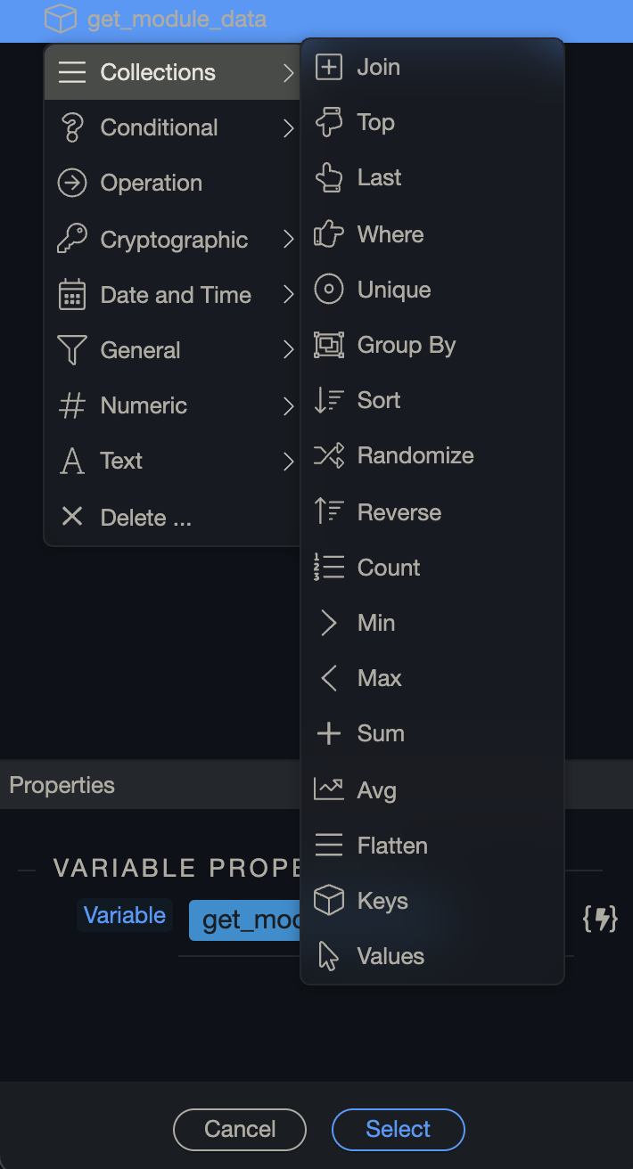Click the get_module_data cube icon

coord(61,19)
